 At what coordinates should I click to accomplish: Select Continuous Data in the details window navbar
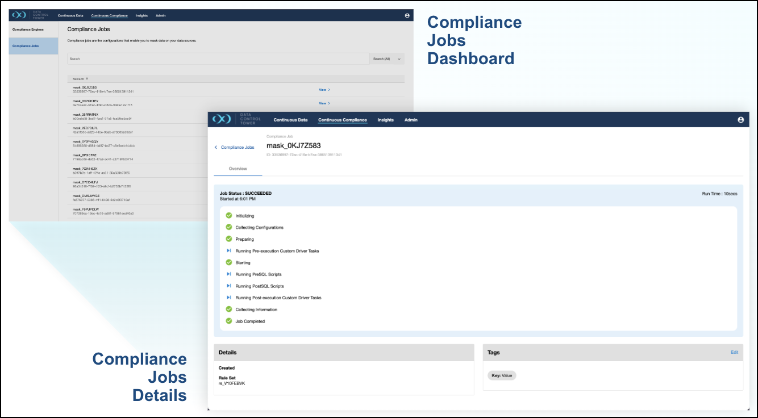[x=290, y=120]
